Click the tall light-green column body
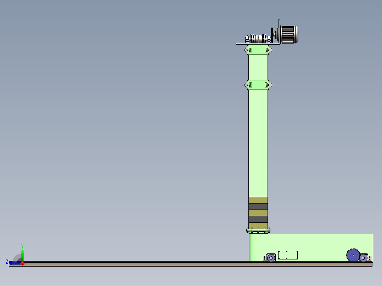The height and width of the screenshot is (286, 382). pyautogui.click(x=258, y=143)
